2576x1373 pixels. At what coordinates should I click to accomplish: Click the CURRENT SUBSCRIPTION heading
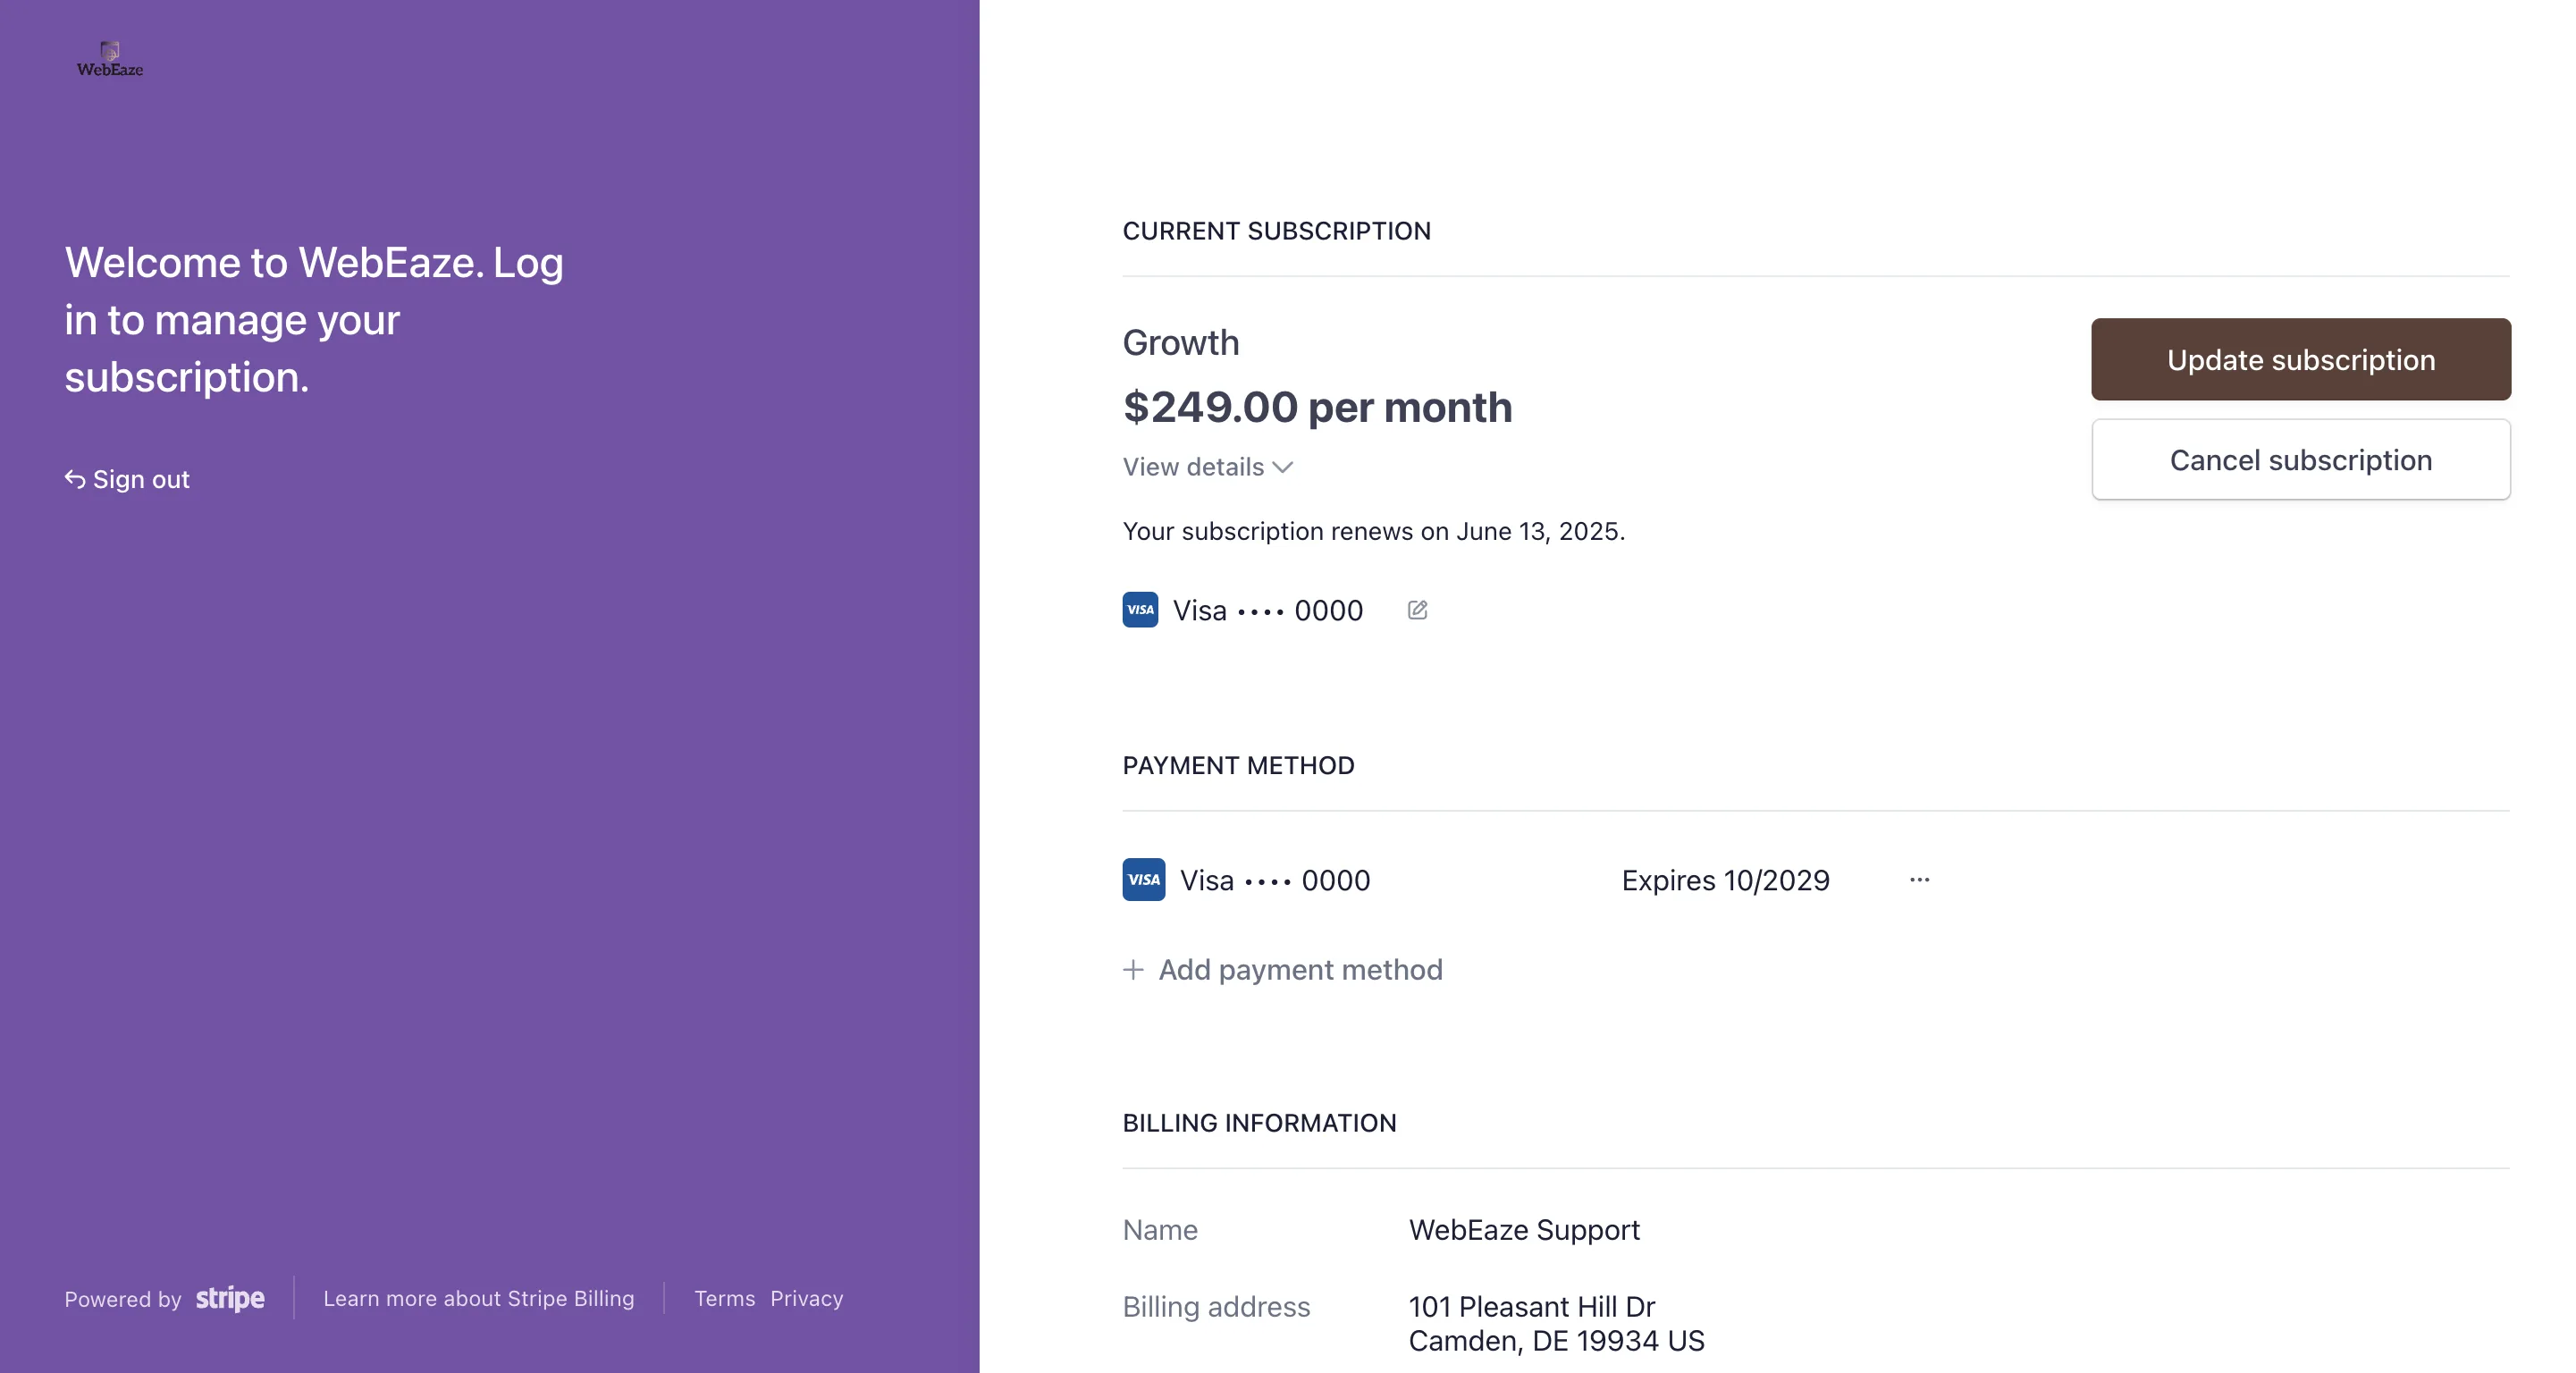(1276, 231)
